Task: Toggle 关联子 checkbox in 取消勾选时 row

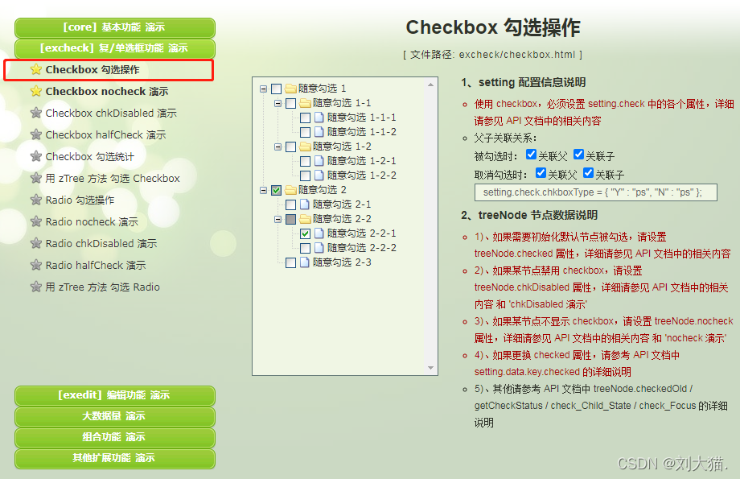Action: (588, 172)
